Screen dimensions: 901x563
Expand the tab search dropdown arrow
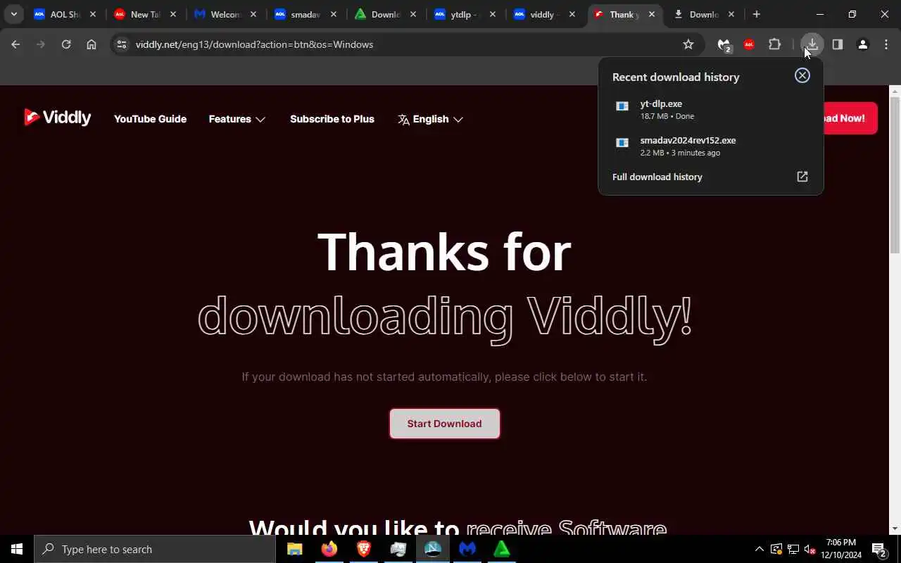[x=14, y=14]
